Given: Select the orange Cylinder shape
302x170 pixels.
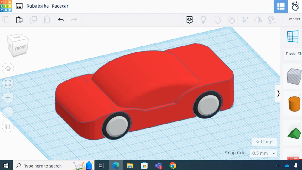Looking at the screenshot, I should click(x=294, y=104).
